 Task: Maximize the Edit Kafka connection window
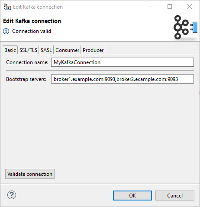coord(170,6)
